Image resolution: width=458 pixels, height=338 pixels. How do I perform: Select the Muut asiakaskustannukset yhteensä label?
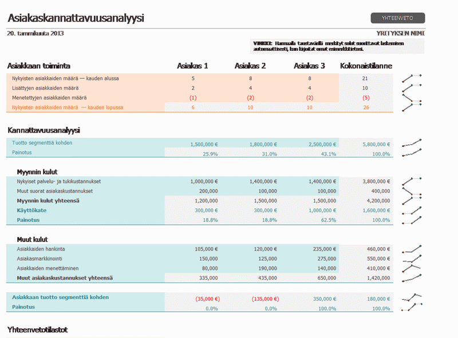pos(65,278)
